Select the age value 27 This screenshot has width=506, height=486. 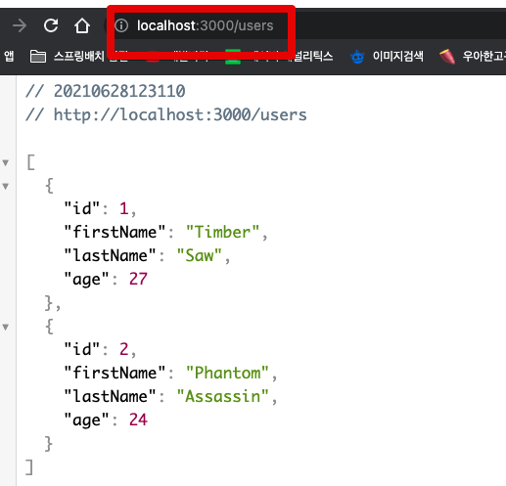coord(138,279)
